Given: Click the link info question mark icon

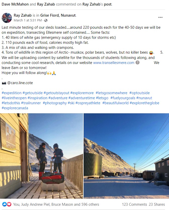Looking at the screenshot, I should pyautogui.click(x=138, y=62).
